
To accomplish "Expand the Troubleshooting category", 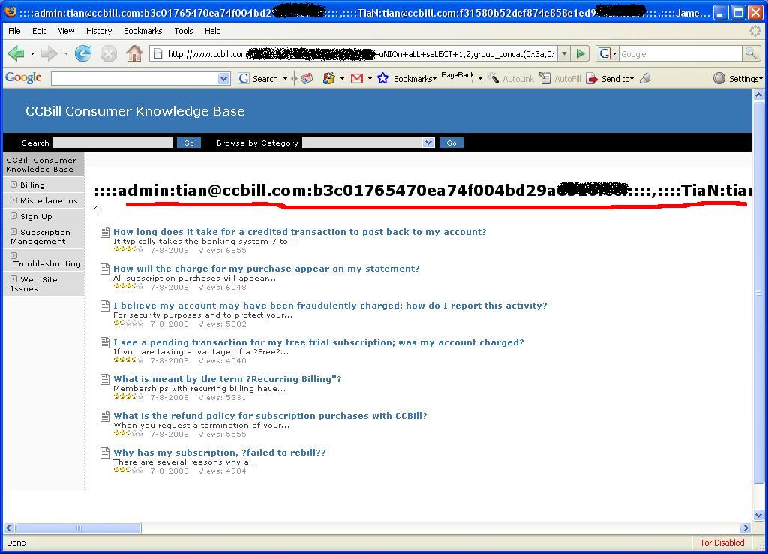I will pos(13,255).
